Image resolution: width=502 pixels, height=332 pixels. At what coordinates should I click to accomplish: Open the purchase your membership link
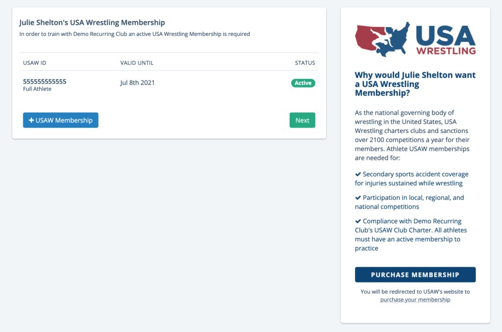click(415, 300)
